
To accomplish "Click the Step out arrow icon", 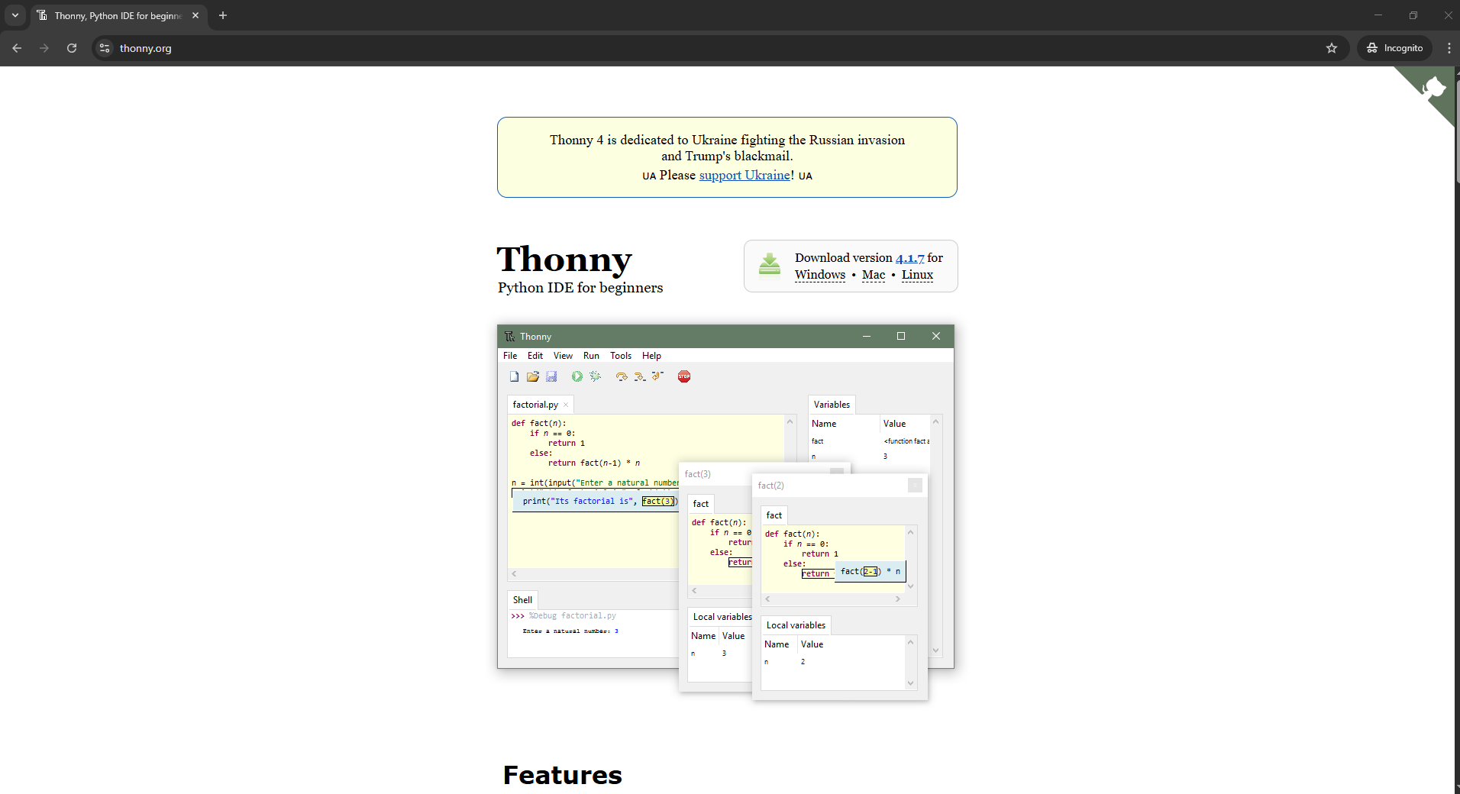I will click(x=657, y=376).
